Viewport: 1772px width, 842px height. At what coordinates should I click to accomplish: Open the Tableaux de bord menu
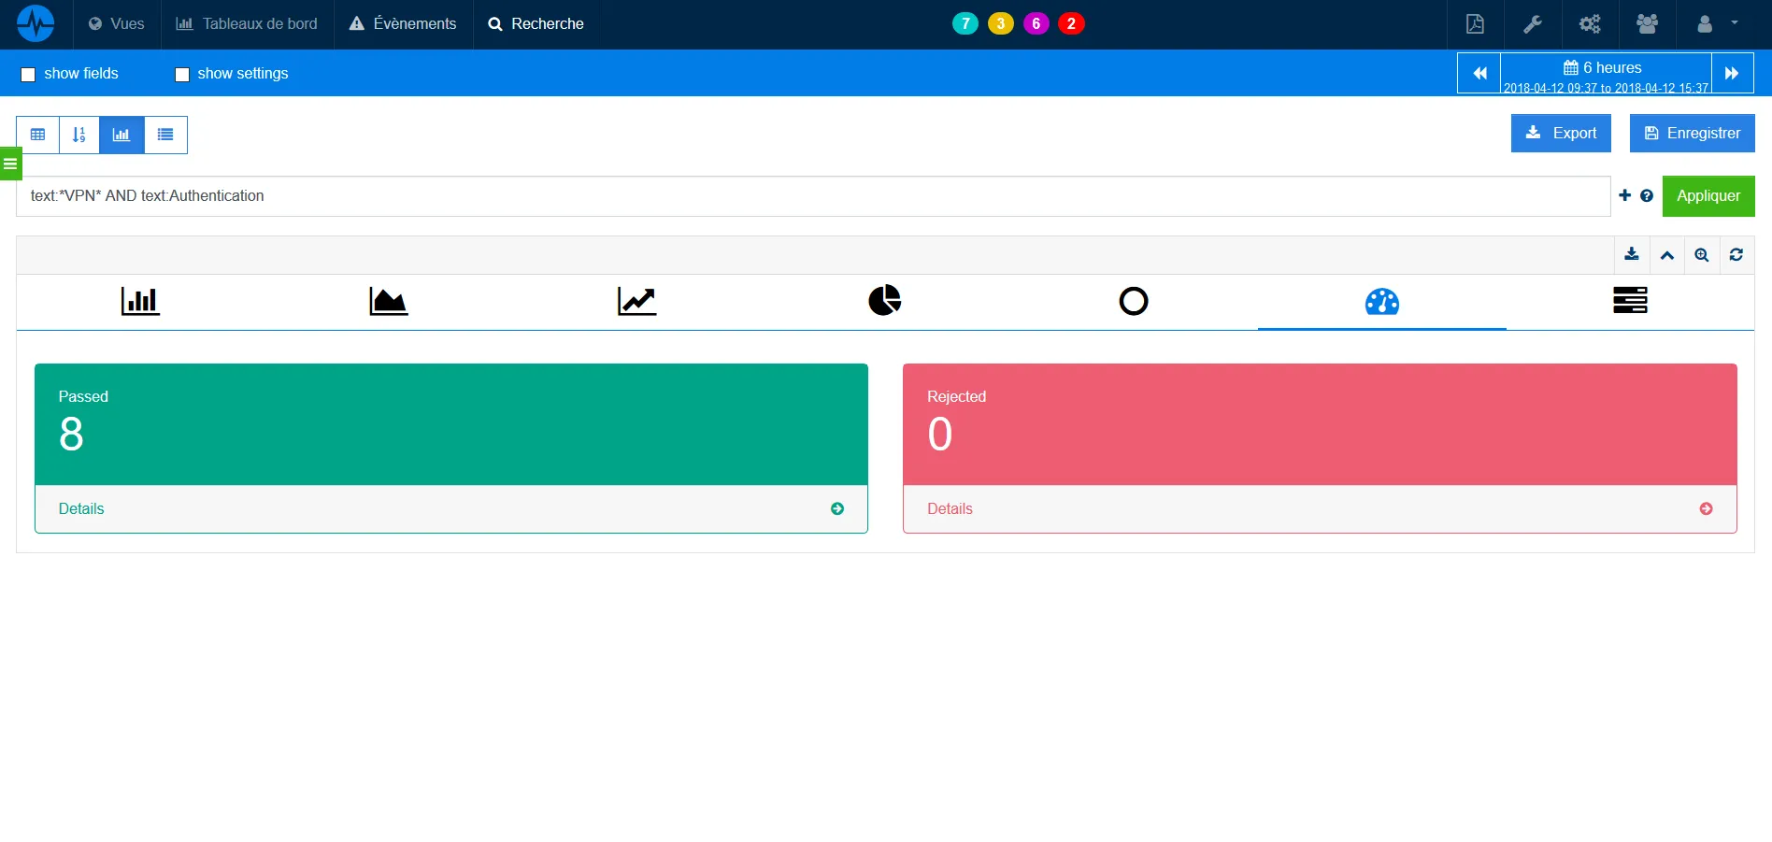point(247,24)
